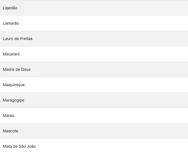Open the Madre de Deus row
Image resolution: width=188 pixels, height=153 pixels.
pyautogui.click(x=94, y=69)
